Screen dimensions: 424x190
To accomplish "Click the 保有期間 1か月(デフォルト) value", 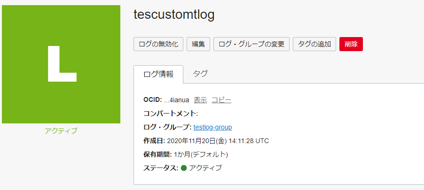I will [201, 154].
